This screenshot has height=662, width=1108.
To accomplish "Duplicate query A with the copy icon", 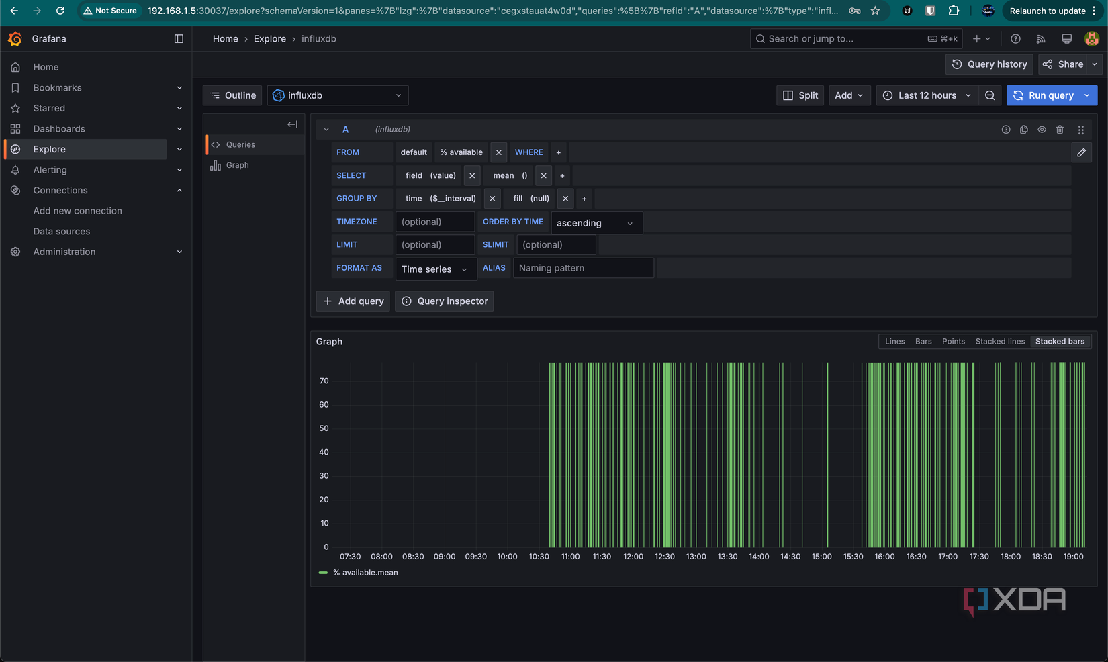I will tap(1023, 129).
